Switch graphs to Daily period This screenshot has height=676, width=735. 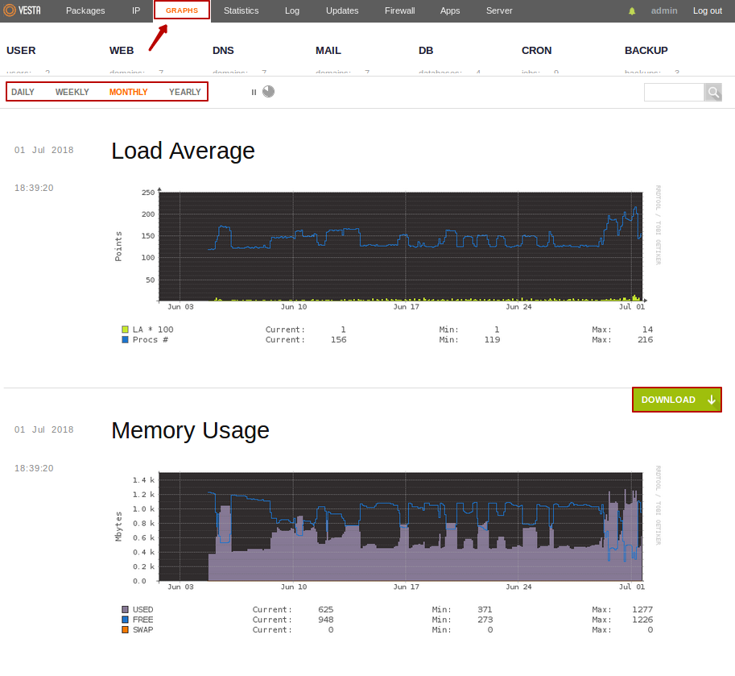click(x=23, y=92)
